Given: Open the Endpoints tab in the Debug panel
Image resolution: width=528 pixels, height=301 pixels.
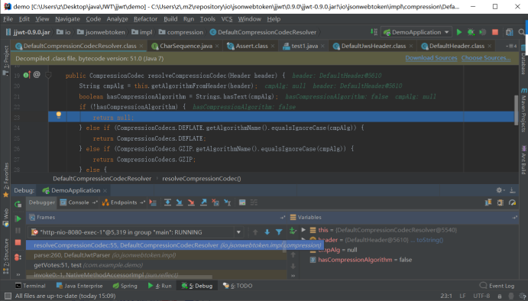Looking at the screenshot, I should pyautogui.click(x=124, y=202).
